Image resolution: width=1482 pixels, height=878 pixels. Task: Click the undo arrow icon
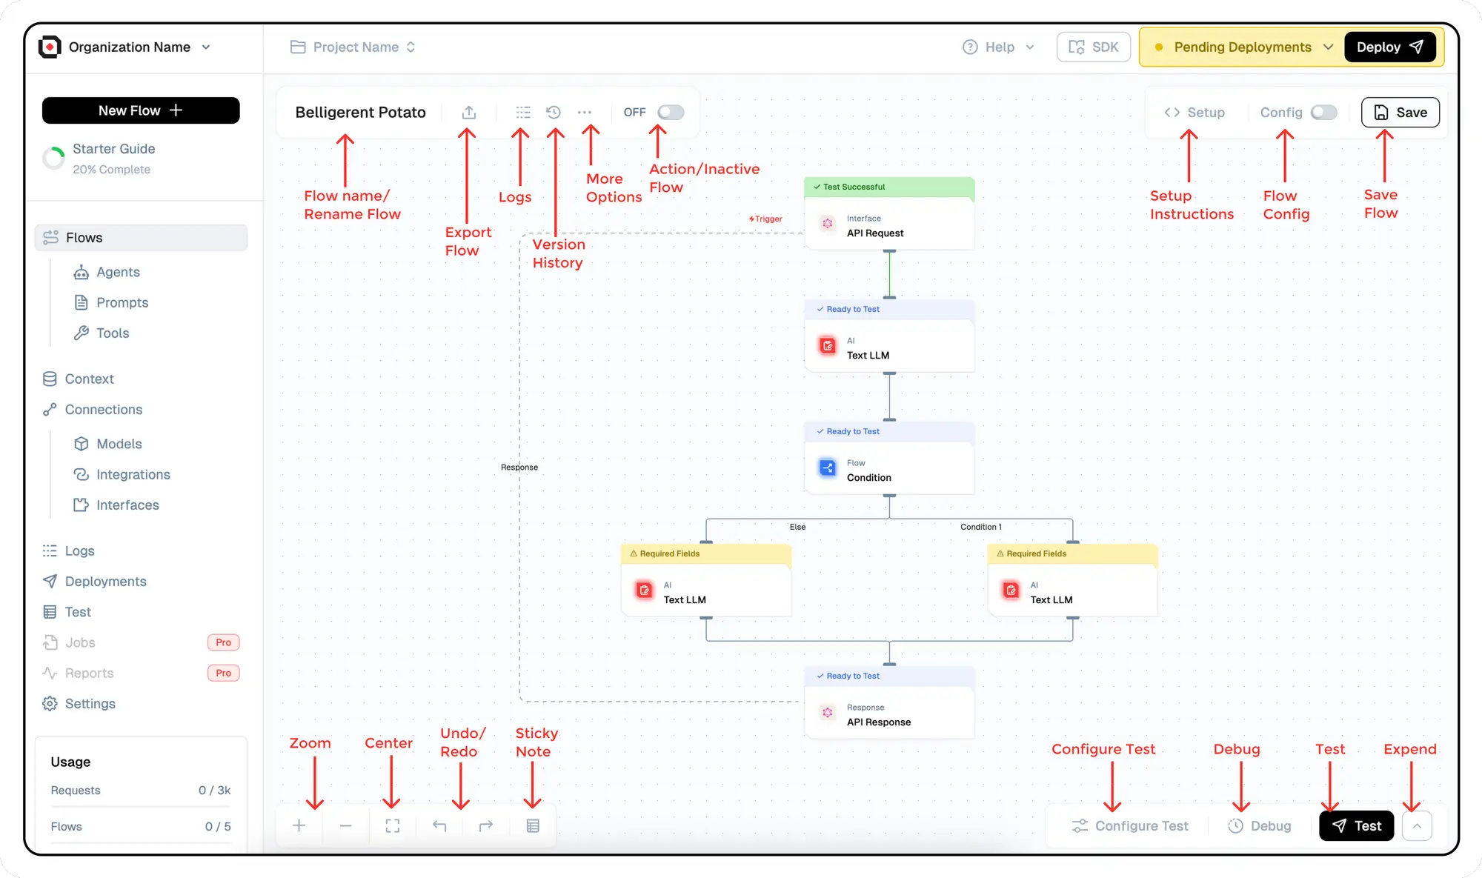[439, 825]
